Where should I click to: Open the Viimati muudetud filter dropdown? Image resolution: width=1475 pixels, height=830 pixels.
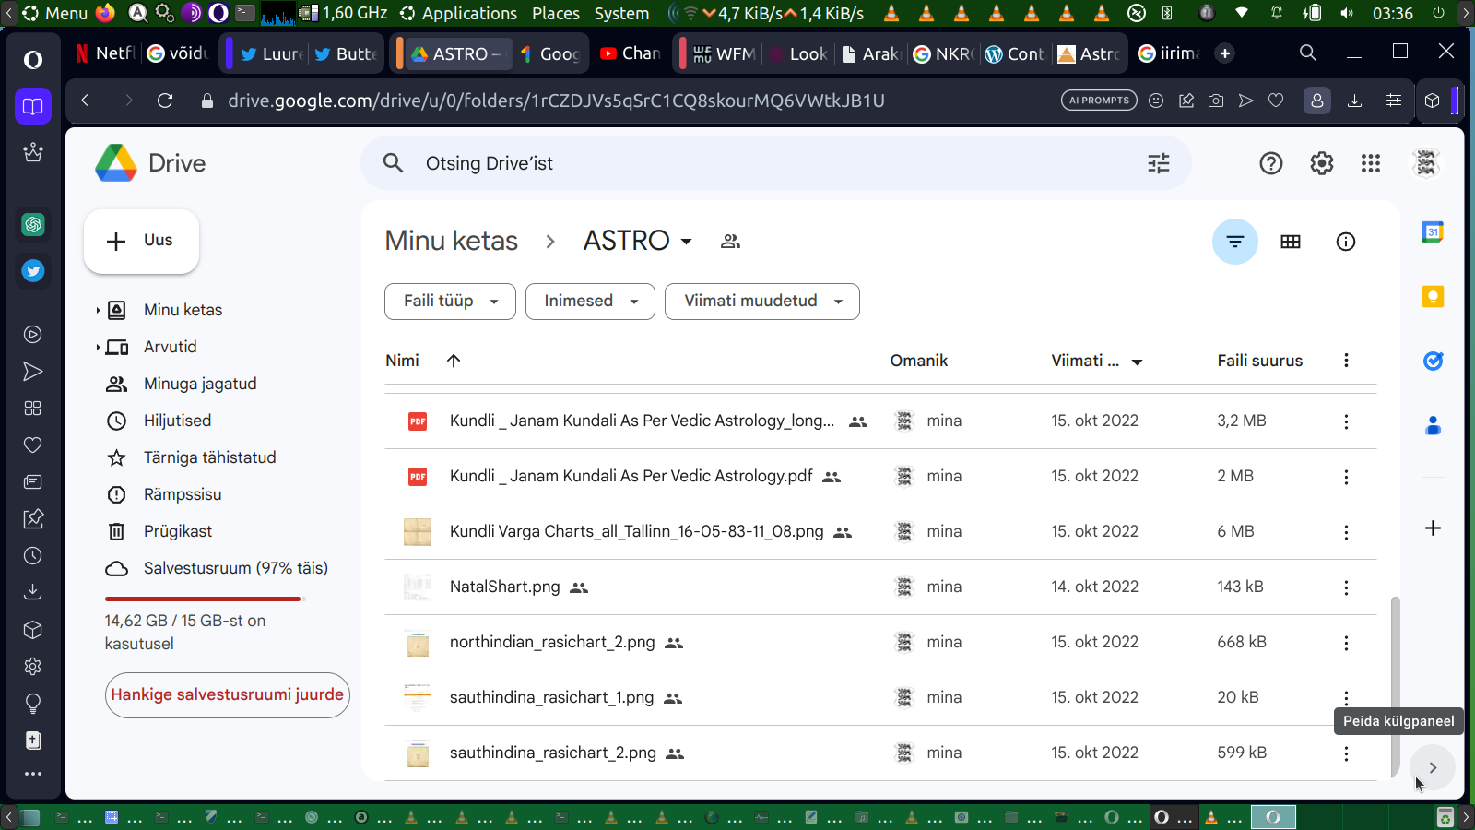(x=761, y=302)
